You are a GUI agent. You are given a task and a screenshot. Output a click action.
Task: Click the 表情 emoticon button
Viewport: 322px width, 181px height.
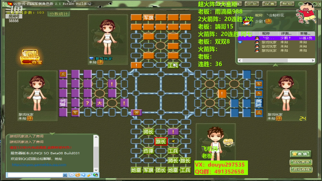pyautogui.click(x=301, y=154)
